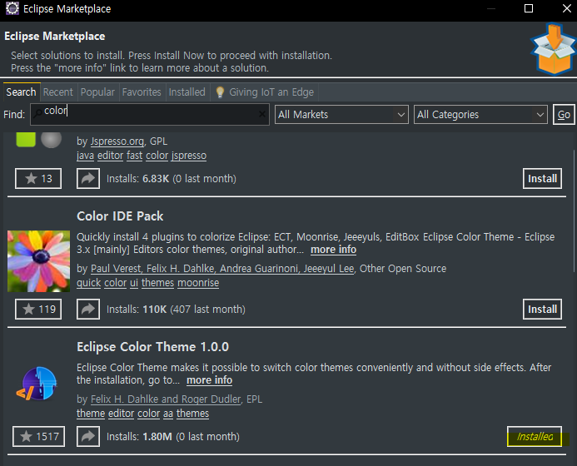The height and width of the screenshot is (466, 577).
Task: Click the 'moonrise' tag link
Action: click(x=198, y=283)
